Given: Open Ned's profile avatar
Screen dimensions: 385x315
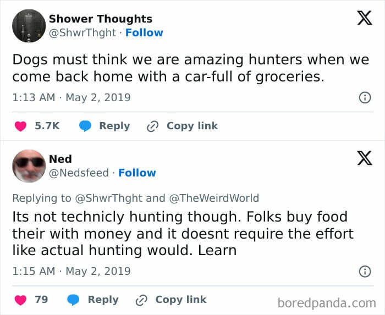Looking at the screenshot, I should (29, 166).
